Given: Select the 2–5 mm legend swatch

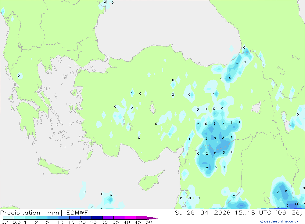Looking at the screenshot, I should (x=41, y=218).
